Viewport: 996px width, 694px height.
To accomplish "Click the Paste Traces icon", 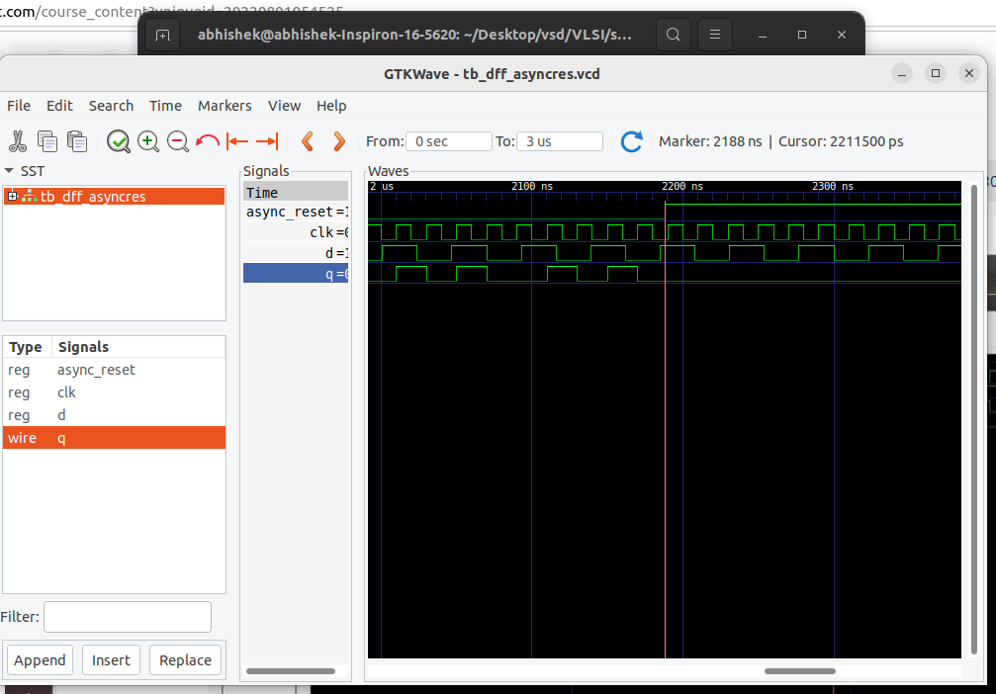I will 77,141.
